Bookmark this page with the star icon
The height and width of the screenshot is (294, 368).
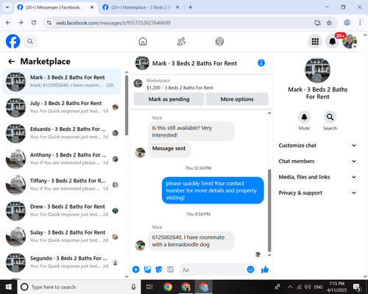[x=329, y=23]
